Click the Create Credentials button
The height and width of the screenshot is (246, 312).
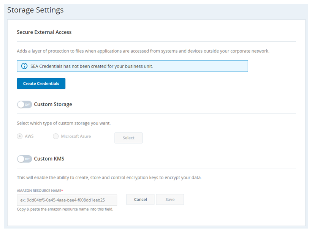click(x=41, y=84)
